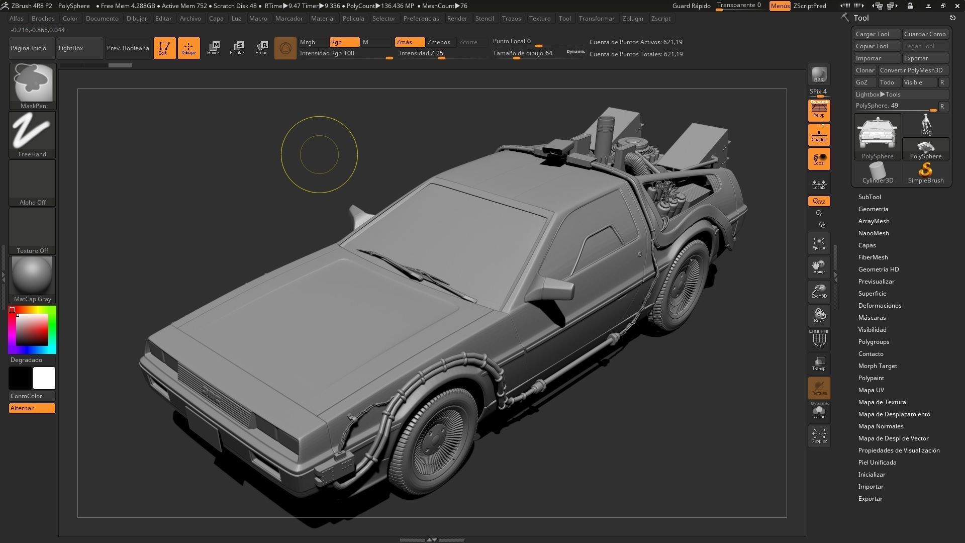Open the MaskPen brush selector
965x543 pixels.
(x=33, y=86)
